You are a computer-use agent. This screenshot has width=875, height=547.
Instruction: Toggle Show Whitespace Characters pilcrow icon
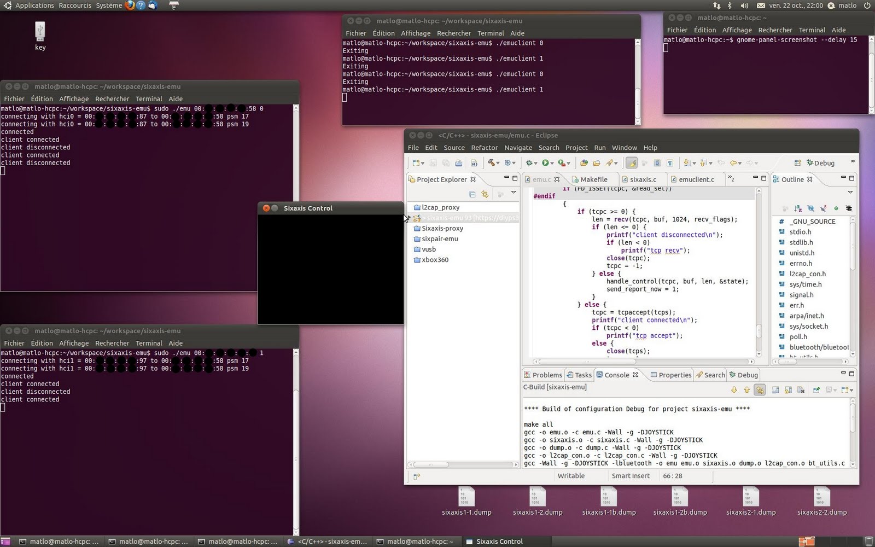(x=670, y=163)
